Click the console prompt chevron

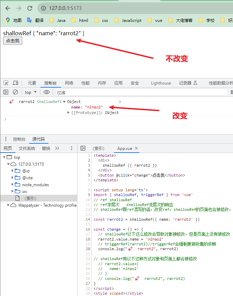5,119
